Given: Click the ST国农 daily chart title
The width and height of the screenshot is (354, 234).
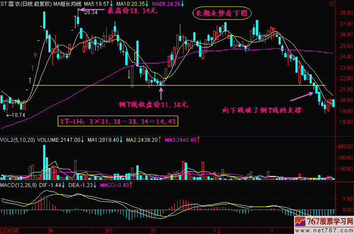Looking at the screenshot, I should [27, 4].
